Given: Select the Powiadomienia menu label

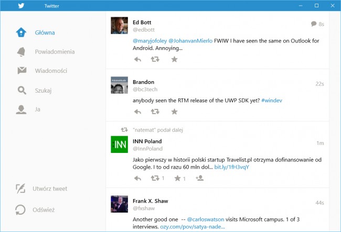Looking at the screenshot, I should [x=55, y=52].
